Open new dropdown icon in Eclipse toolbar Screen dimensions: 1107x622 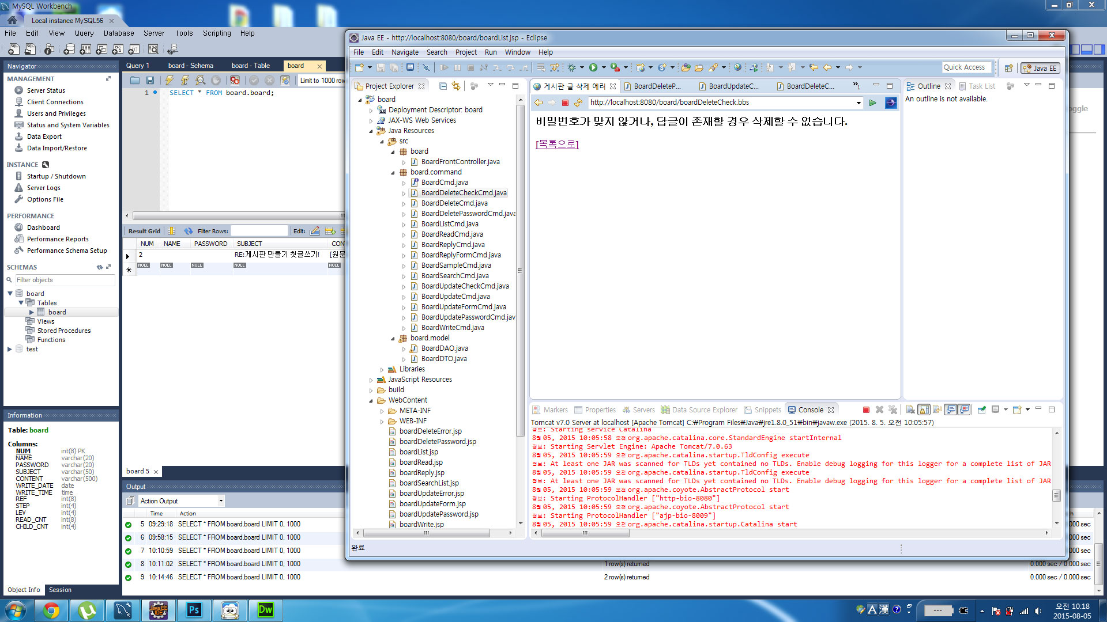[371, 67]
